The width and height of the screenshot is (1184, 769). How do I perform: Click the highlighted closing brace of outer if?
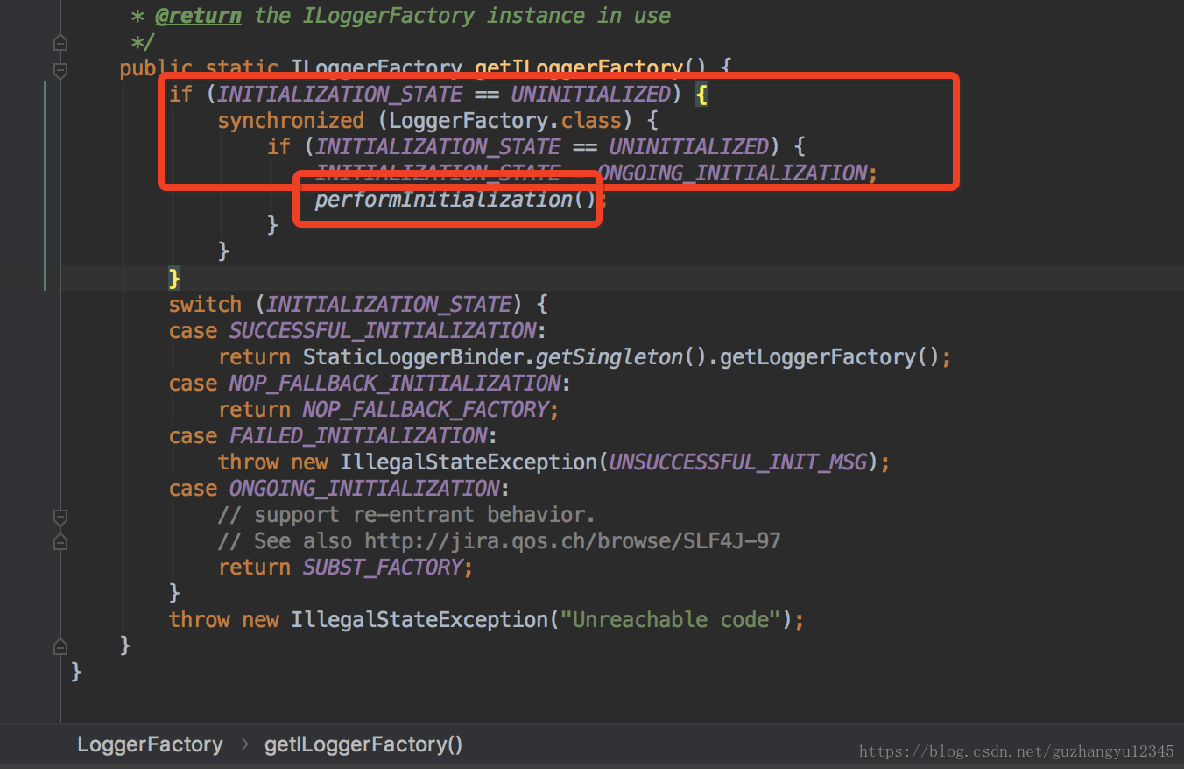click(x=174, y=279)
